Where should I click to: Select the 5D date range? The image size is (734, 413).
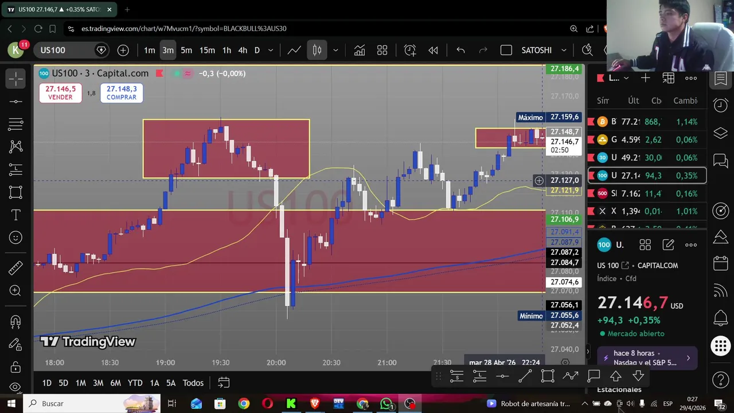[63, 383]
